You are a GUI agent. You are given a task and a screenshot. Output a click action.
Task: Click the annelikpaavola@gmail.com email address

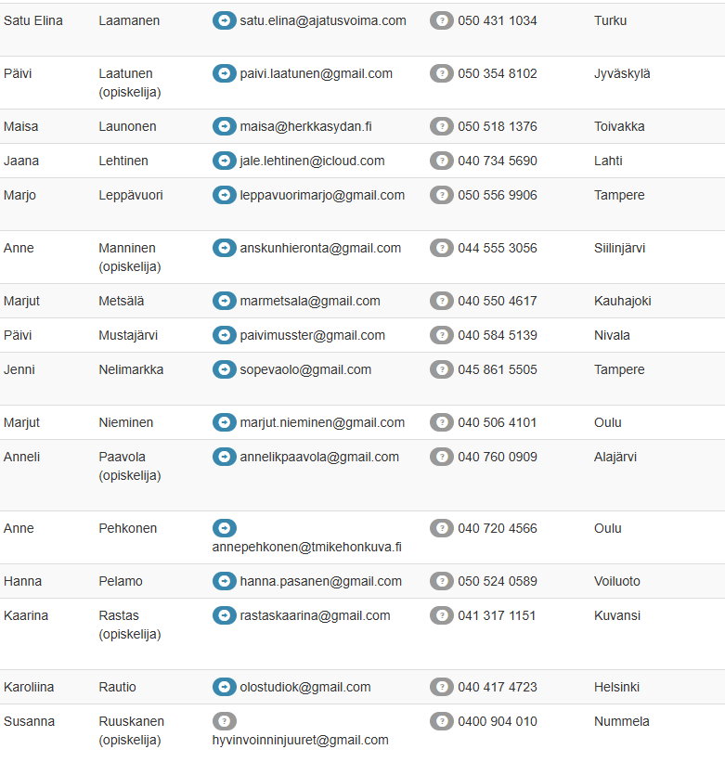point(319,457)
